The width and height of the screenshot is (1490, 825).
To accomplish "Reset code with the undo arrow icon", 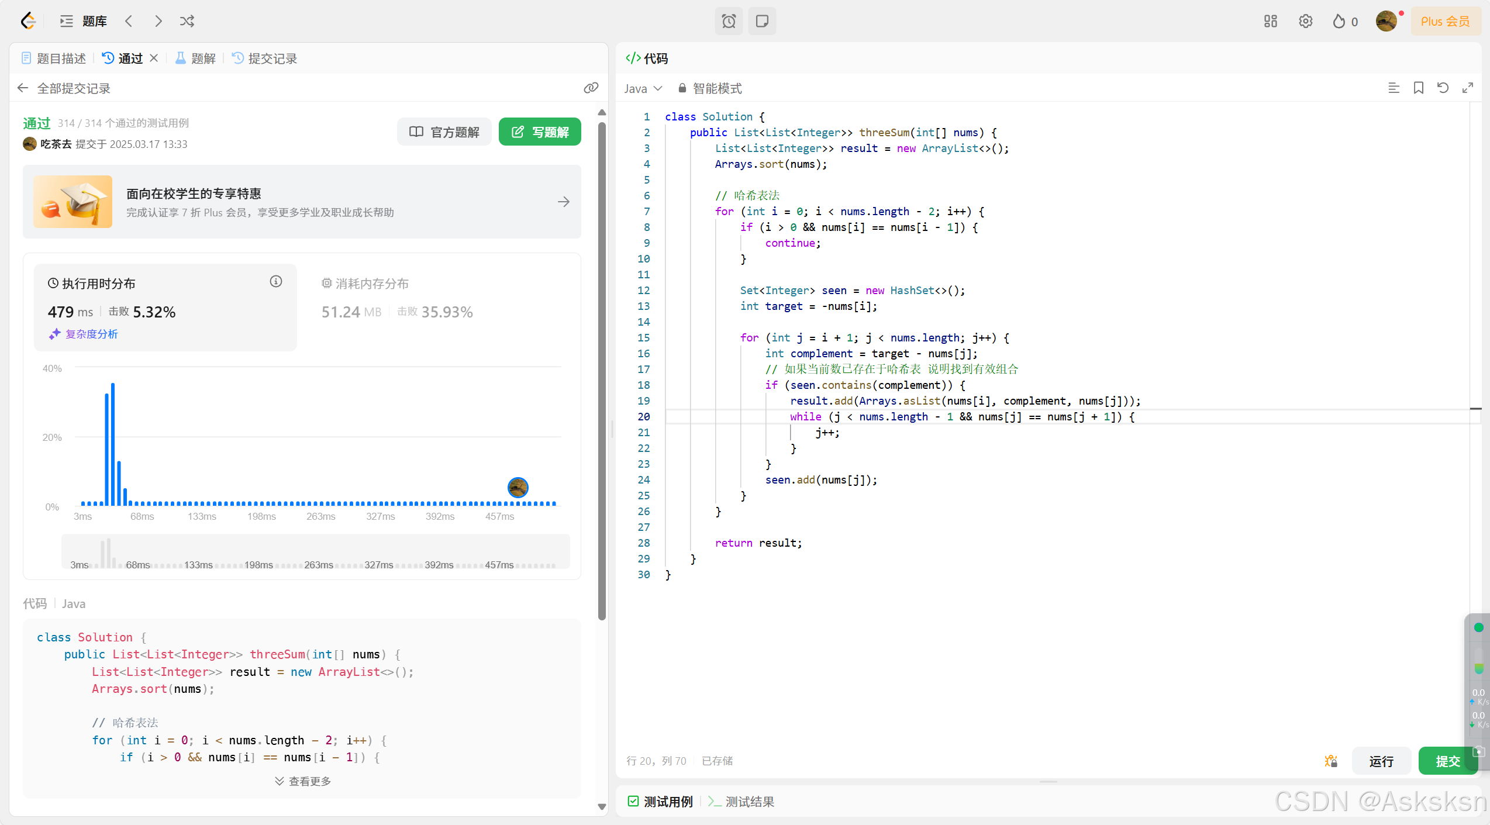I will 1443,88.
